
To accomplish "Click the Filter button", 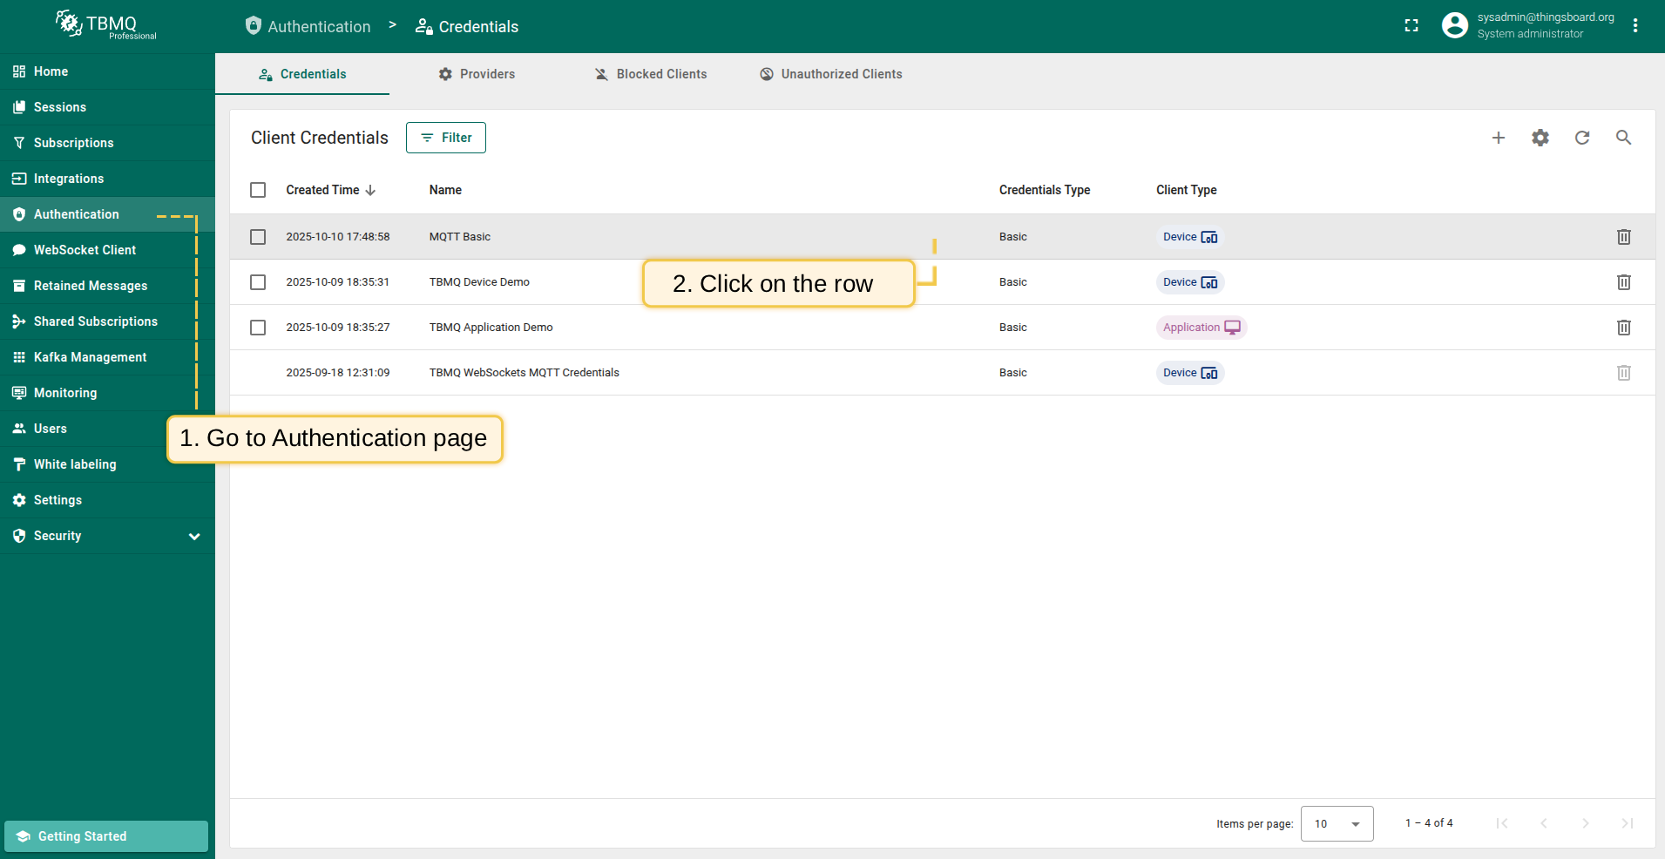I will [x=445, y=138].
